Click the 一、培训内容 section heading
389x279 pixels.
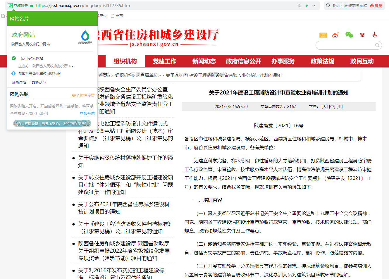208,200
